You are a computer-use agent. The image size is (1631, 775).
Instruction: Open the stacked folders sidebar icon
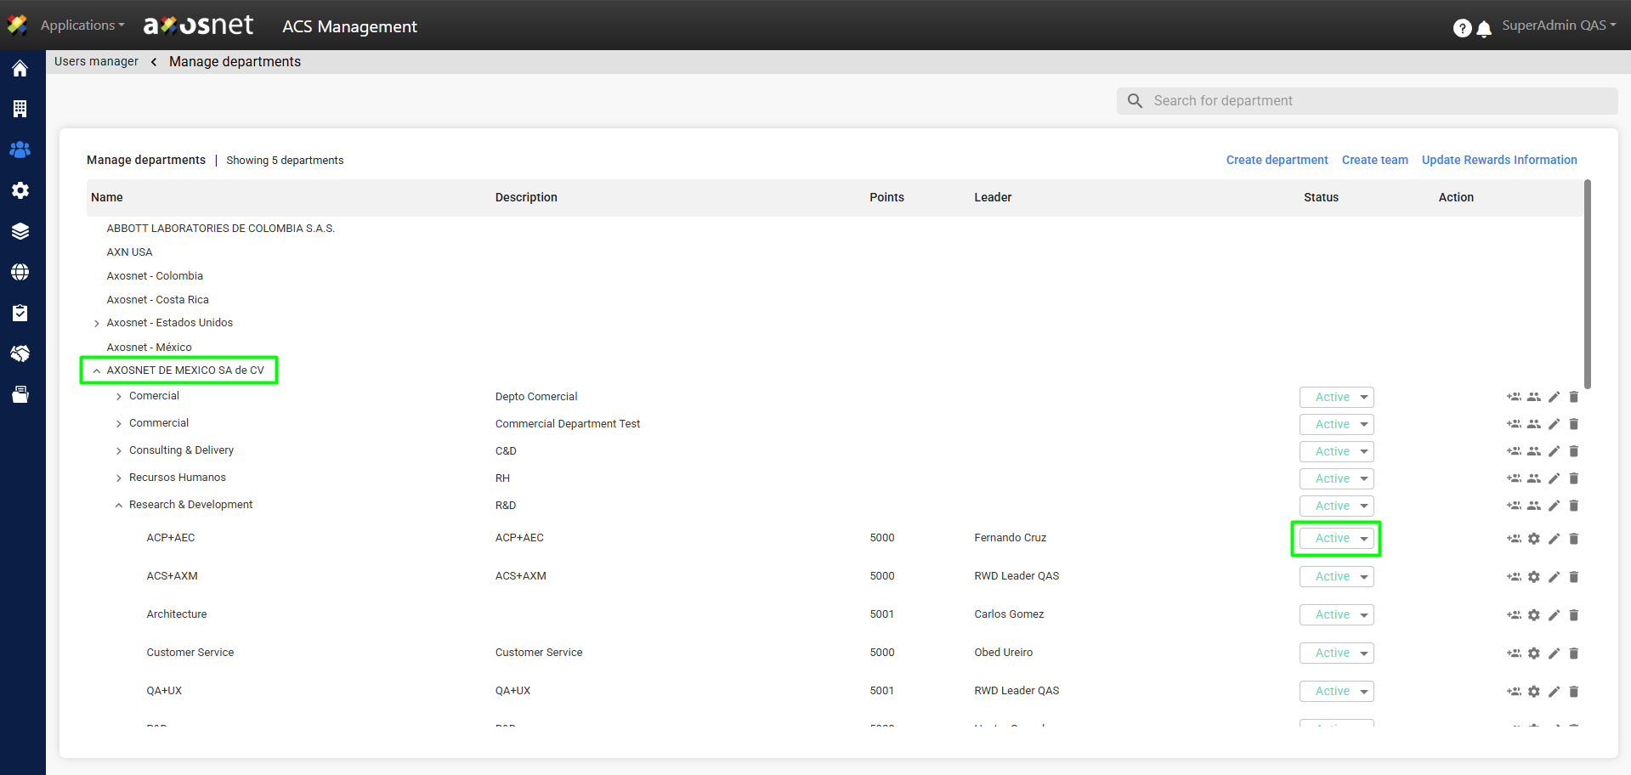coord(20,394)
